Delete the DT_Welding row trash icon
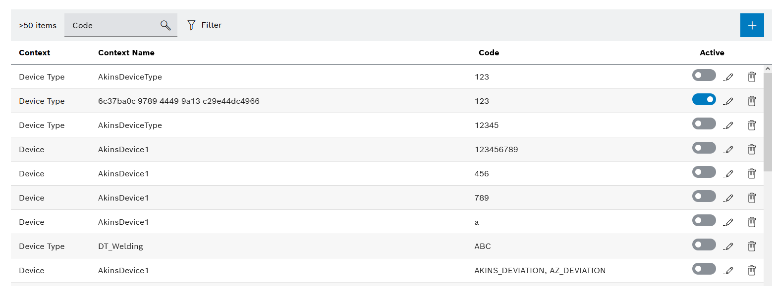 [752, 246]
